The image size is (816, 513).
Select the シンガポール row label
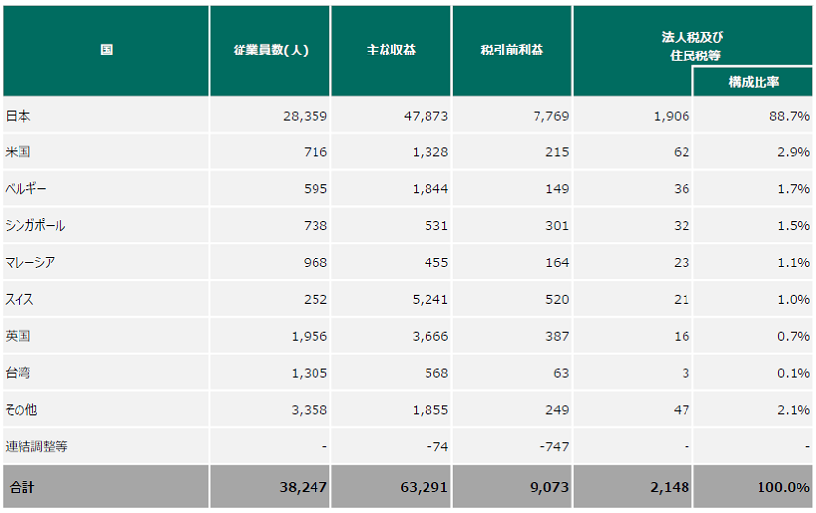click(35, 225)
